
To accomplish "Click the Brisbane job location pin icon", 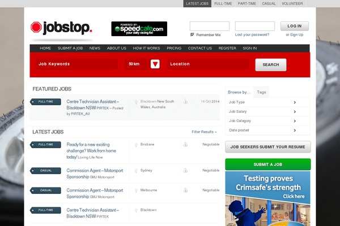I will [x=137, y=145].
